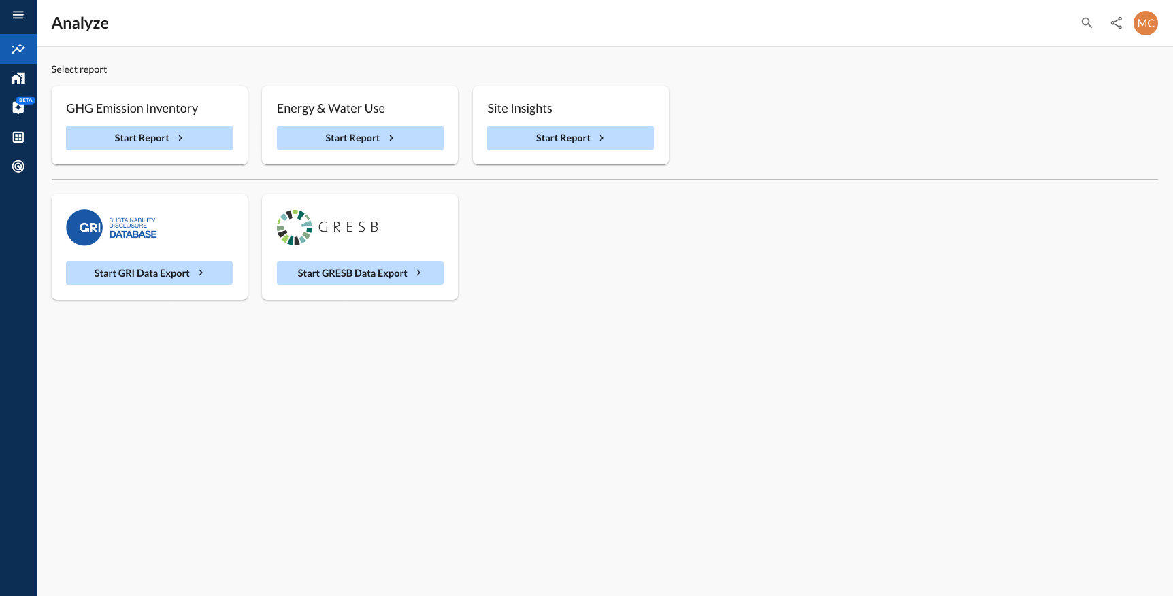
Task: Start GRI Data Export
Action: [149, 273]
